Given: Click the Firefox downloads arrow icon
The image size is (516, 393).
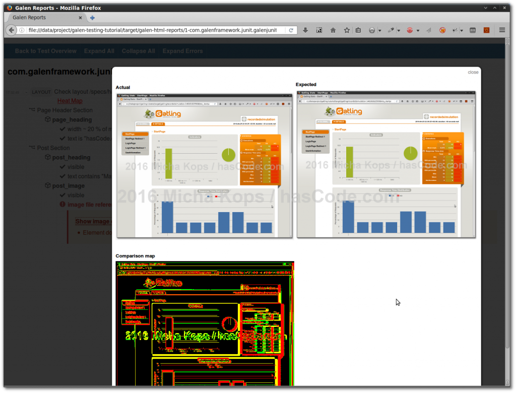Looking at the screenshot, I should pos(305,30).
